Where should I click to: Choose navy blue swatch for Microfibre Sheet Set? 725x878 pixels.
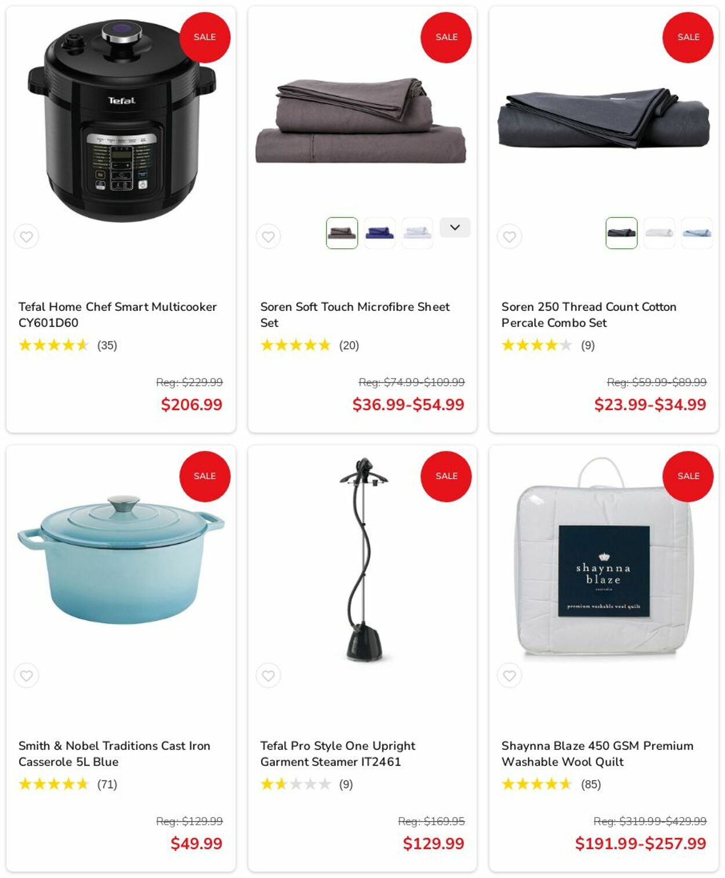[380, 233]
